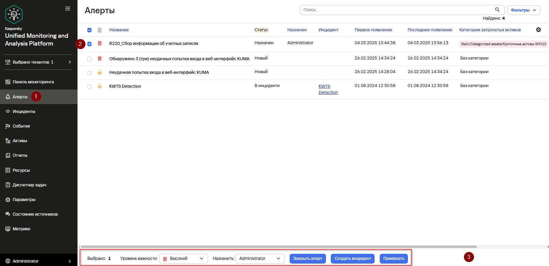Open the Неудачная попытка входа в веб-интерфейс alert
Image resolution: width=549 pixels, height=266 pixels.
159,72
